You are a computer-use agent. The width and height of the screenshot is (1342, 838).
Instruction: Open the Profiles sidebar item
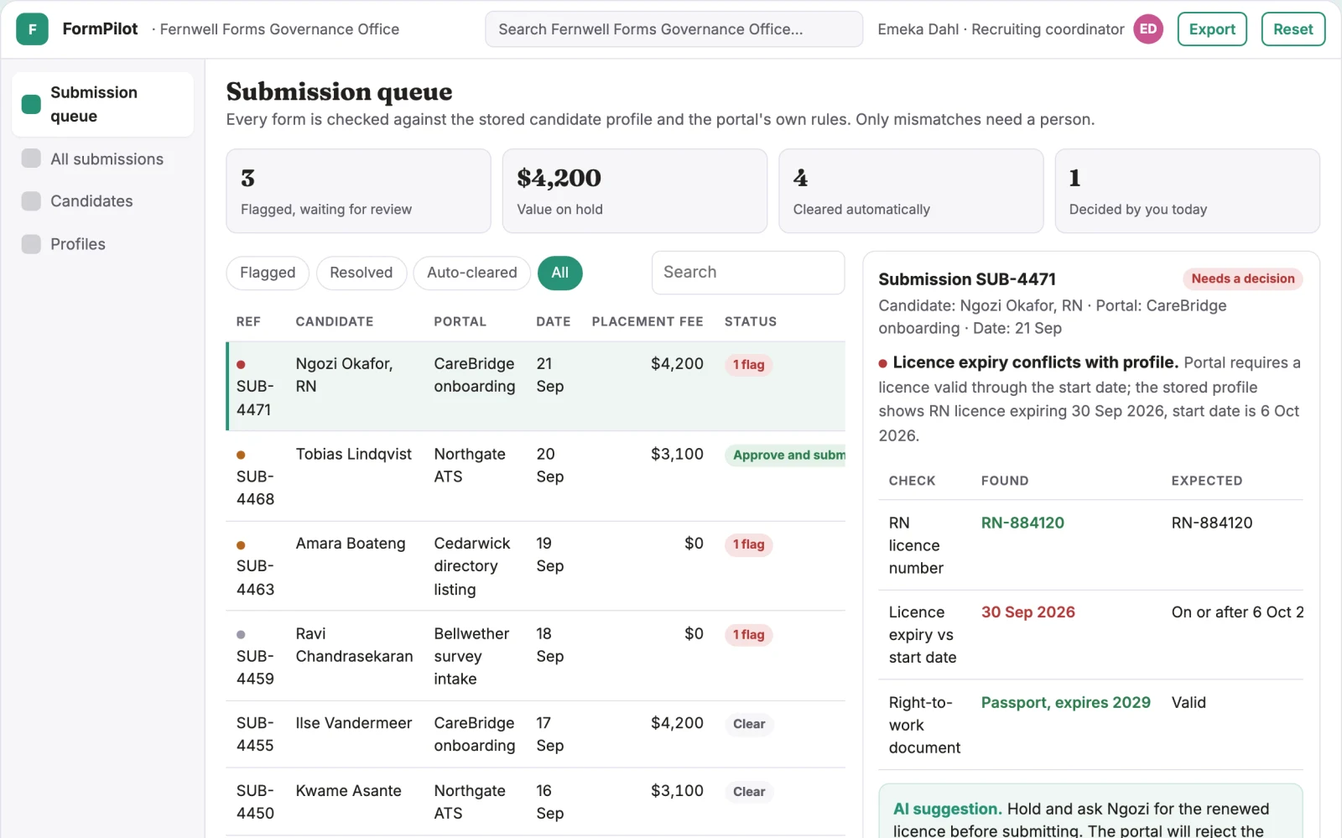[102, 244]
